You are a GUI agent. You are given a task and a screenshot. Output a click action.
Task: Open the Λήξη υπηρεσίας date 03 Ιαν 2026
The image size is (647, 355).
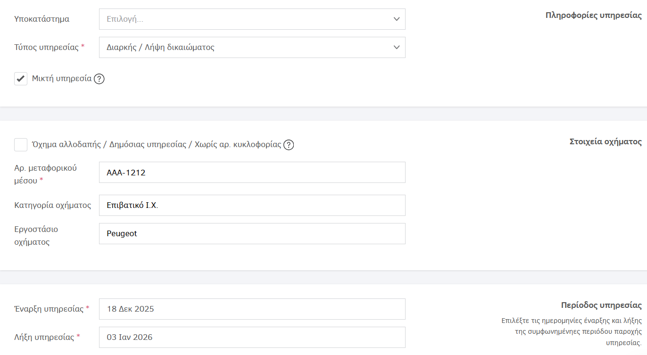click(x=252, y=338)
